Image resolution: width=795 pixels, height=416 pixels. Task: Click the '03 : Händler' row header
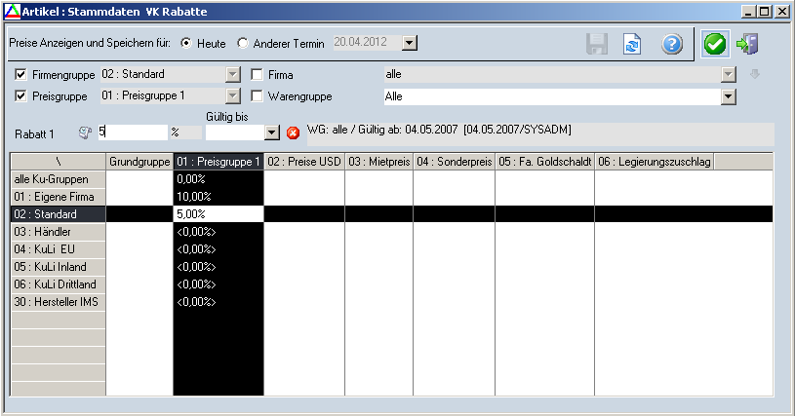(x=57, y=231)
